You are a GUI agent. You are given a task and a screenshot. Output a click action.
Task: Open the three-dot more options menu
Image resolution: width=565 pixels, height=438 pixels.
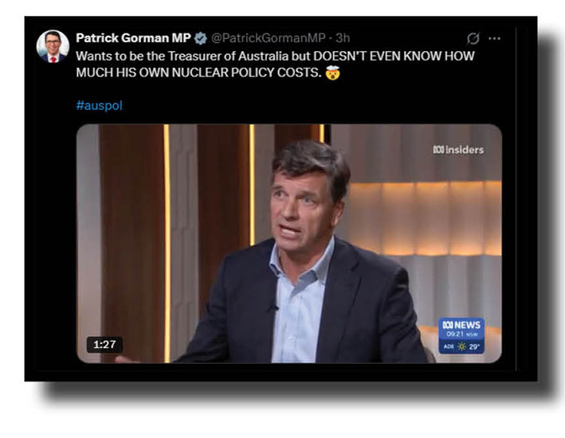494,38
